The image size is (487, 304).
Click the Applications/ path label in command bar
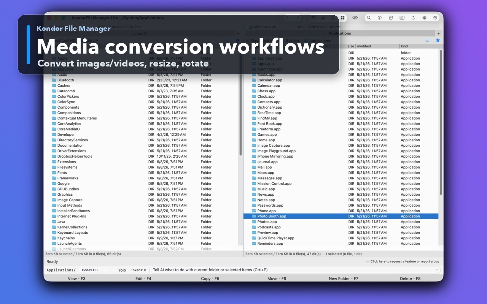[61, 270]
